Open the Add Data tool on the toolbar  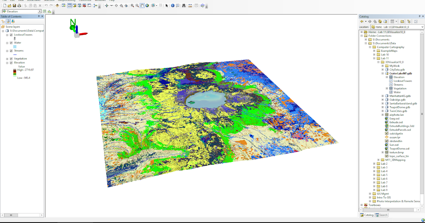click(x=57, y=6)
